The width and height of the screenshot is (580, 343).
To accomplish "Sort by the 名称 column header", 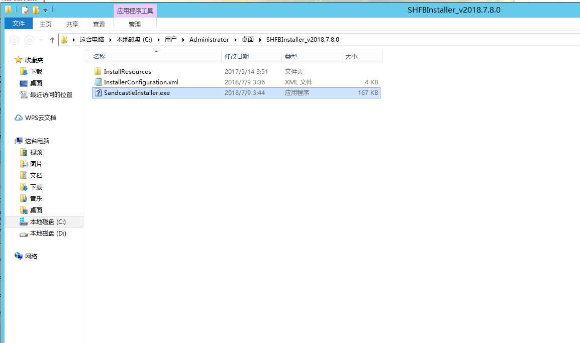I will click(153, 57).
